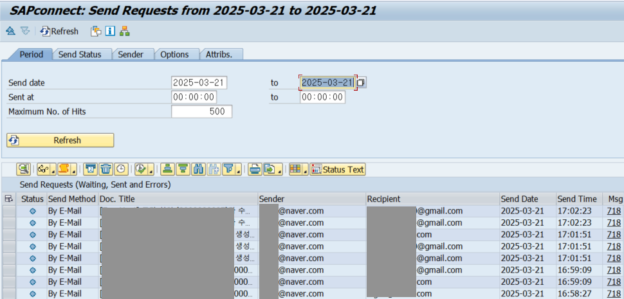Click the Export document icon
The height and width of the screenshot is (299, 624).
(270, 169)
